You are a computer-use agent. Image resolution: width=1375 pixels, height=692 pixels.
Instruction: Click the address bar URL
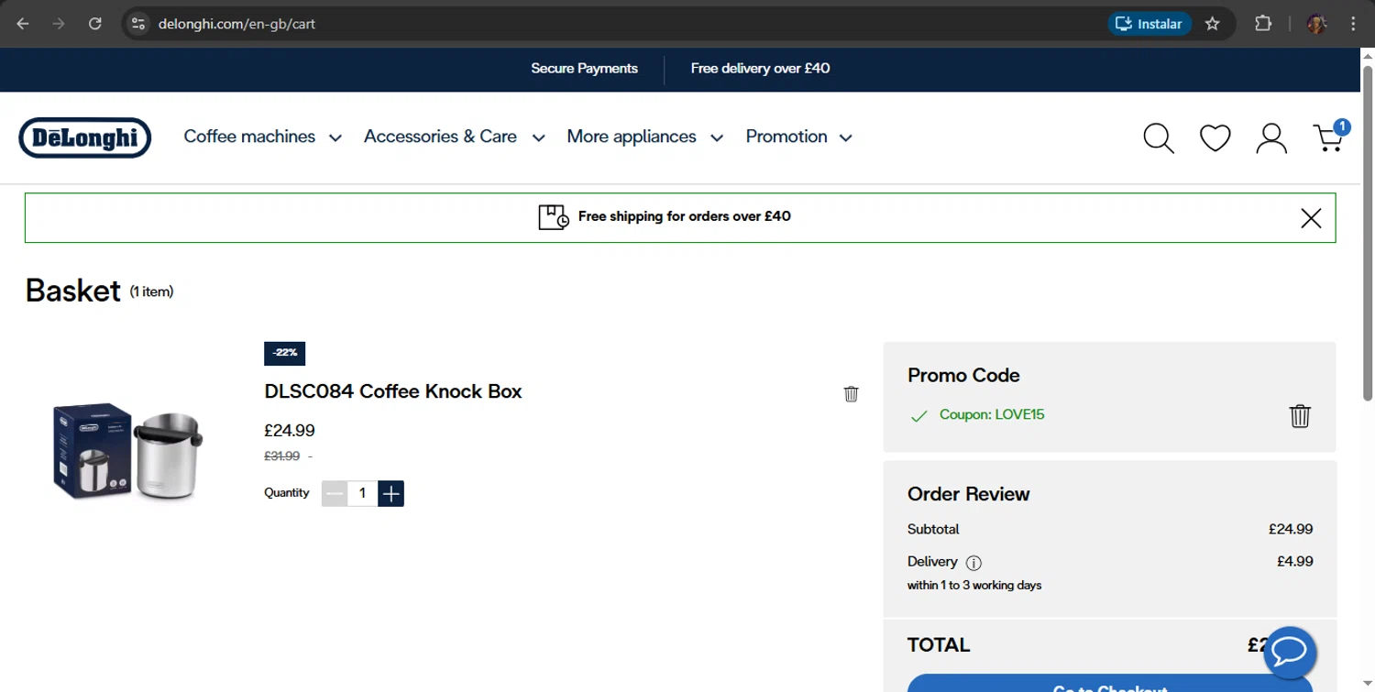tap(236, 24)
